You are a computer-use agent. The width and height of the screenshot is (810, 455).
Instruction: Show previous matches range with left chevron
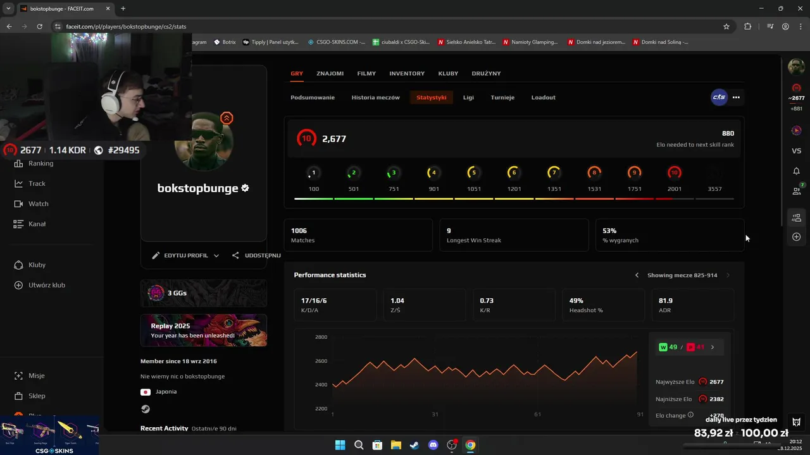(x=637, y=275)
